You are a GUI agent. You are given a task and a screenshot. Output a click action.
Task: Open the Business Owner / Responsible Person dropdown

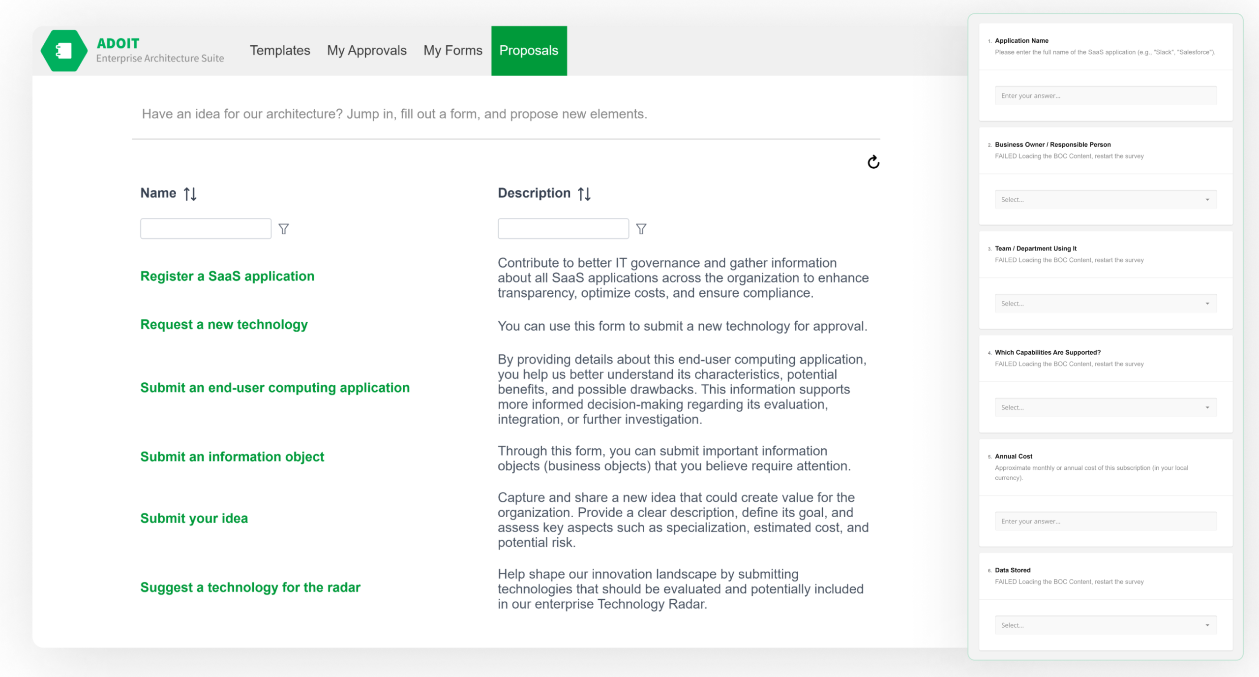click(1106, 199)
